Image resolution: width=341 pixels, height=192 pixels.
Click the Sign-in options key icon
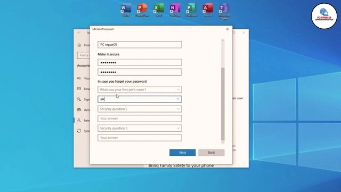click(x=79, y=99)
